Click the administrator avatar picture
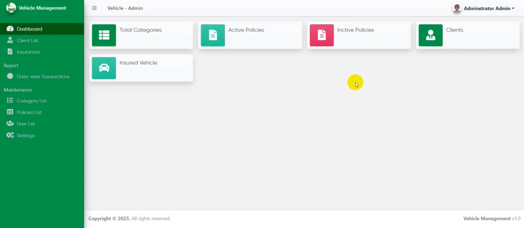The width and height of the screenshot is (524, 228). tap(457, 8)
